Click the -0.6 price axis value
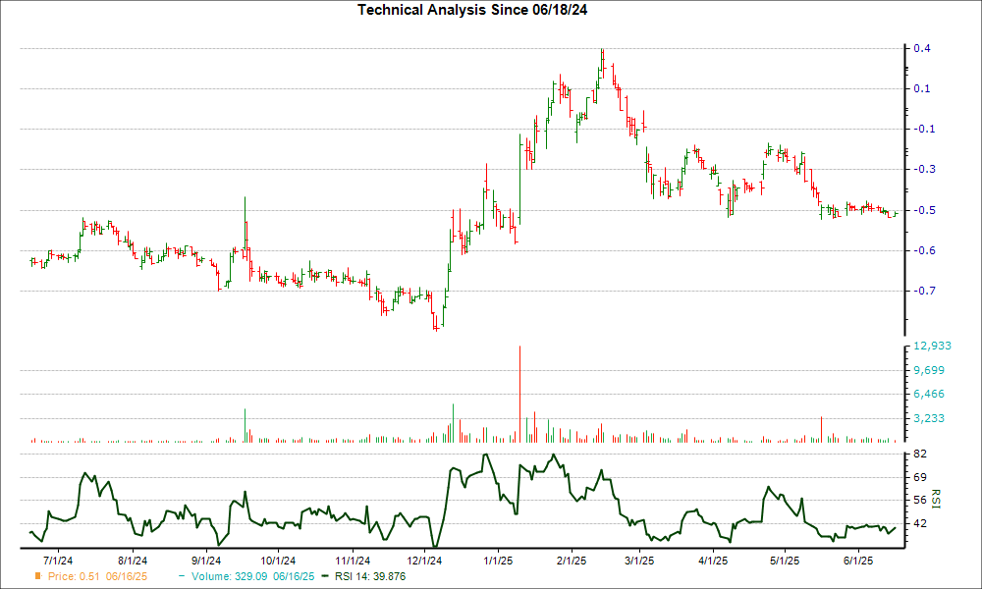The height and width of the screenshot is (589, 982). click(x=922, y=250)
